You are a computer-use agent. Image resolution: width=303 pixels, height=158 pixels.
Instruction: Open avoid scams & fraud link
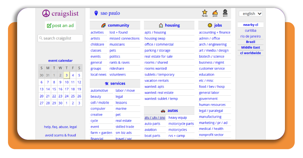[60, 135]
